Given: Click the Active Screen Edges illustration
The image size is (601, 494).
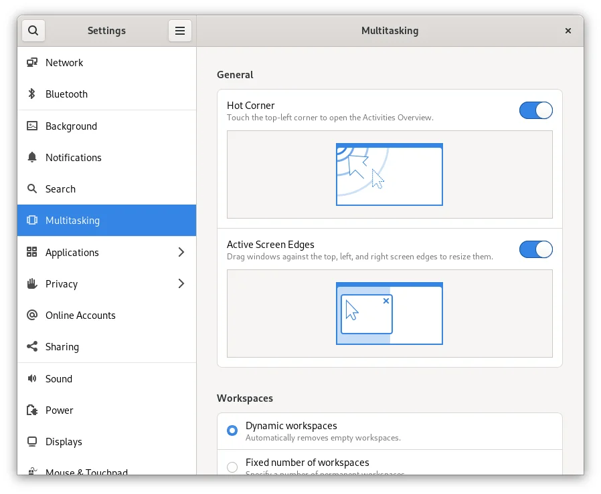Looking at the screenshot, I should [x=390, y=314].
